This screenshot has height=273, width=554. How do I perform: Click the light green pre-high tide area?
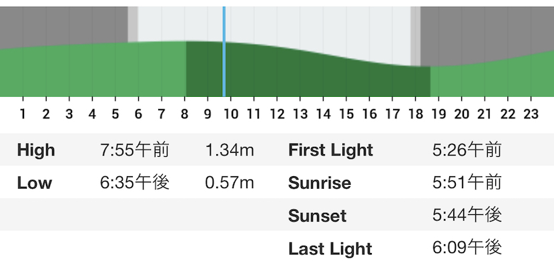coord(93,69)
